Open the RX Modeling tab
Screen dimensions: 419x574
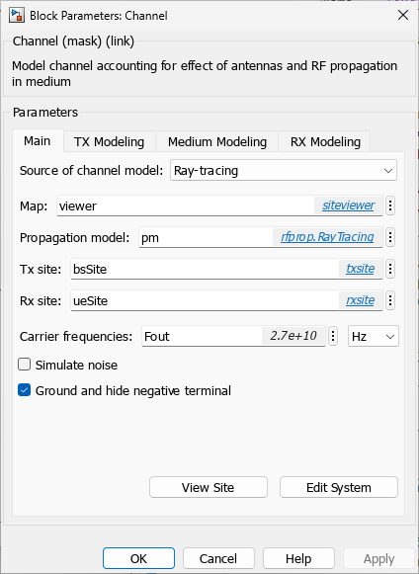325,141
